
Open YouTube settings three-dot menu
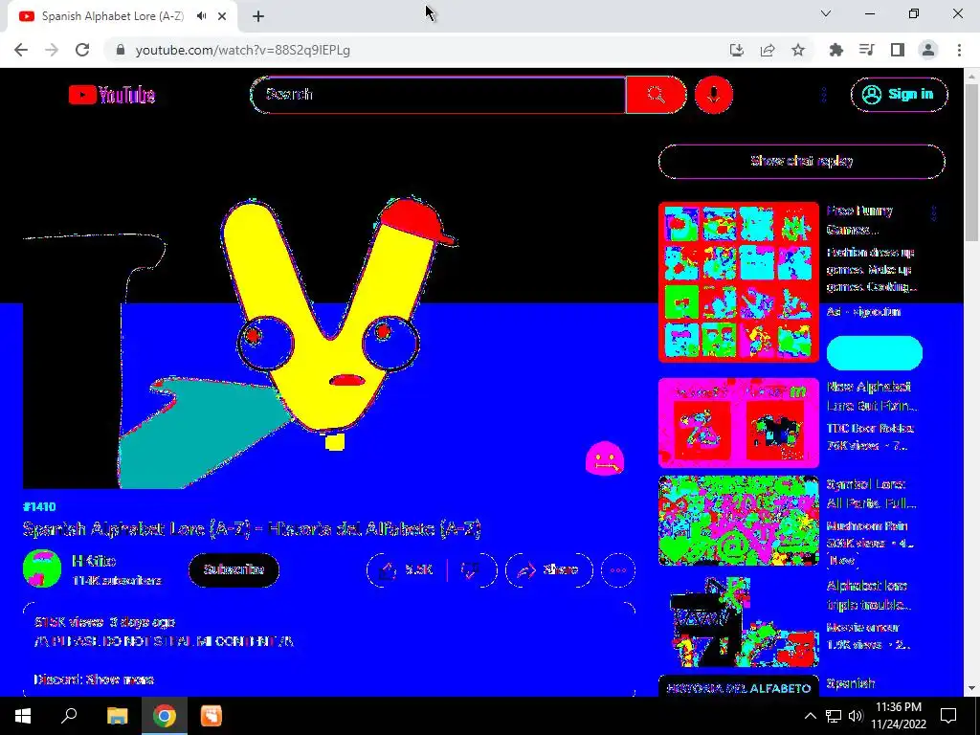[824, 95]
